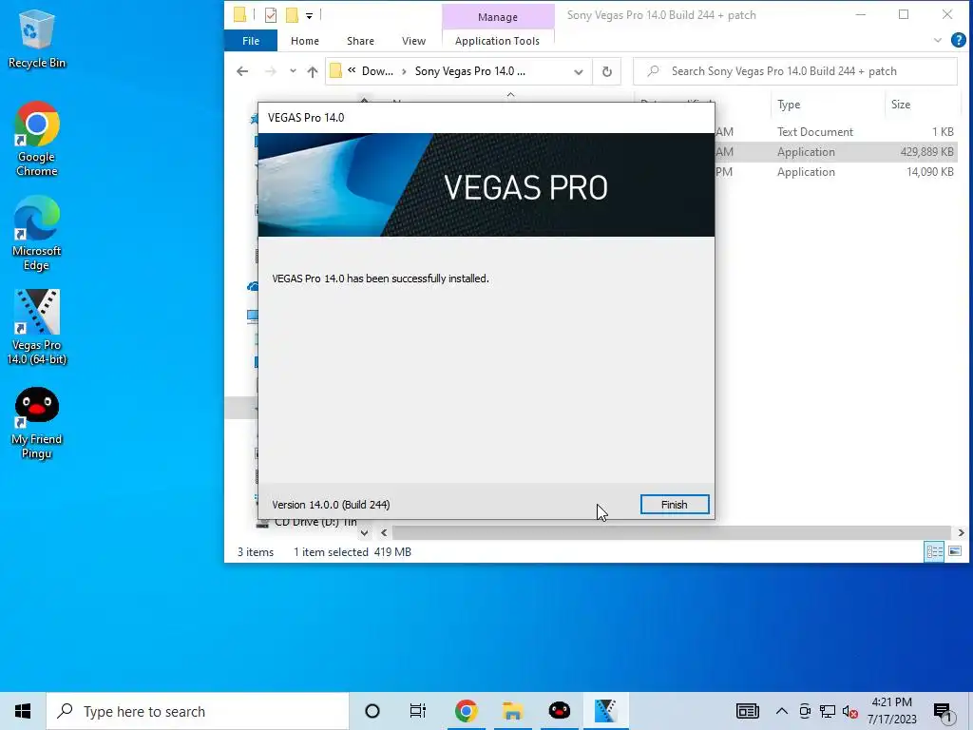Click the horizontal scrollbar in Explorer
This screenshot has width=973, height=730.
[672, 532]
